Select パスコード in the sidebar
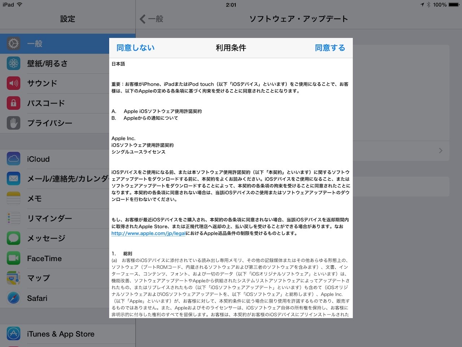462x347 pixels. (68, 103)
